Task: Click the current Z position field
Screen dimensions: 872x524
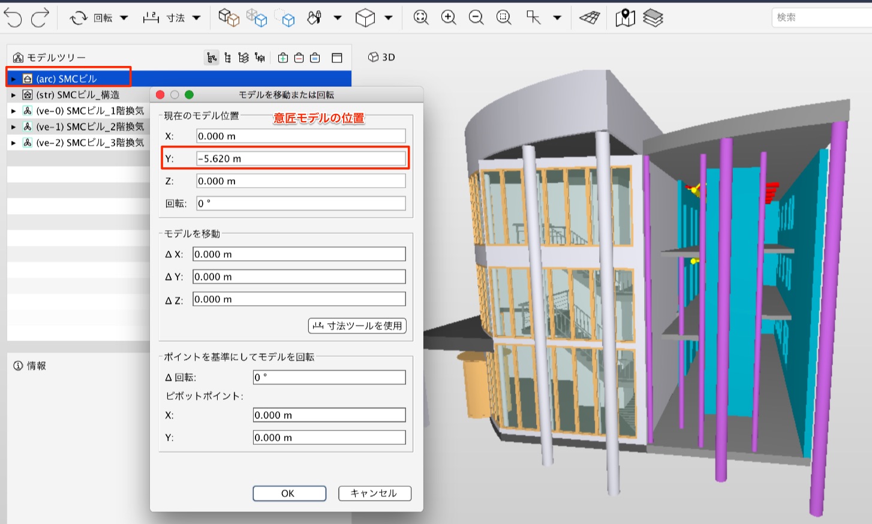Action: (x=301, y=181)
